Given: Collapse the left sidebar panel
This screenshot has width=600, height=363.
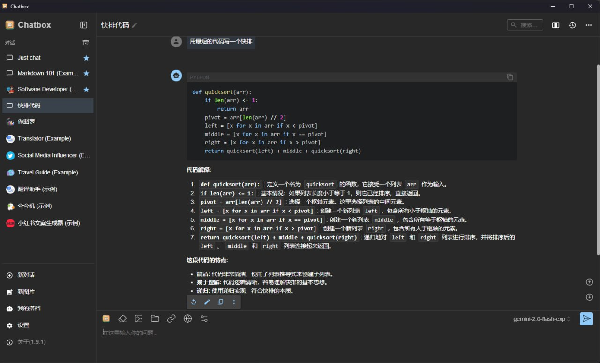Looking at the screenshot, I should [84, 25].
